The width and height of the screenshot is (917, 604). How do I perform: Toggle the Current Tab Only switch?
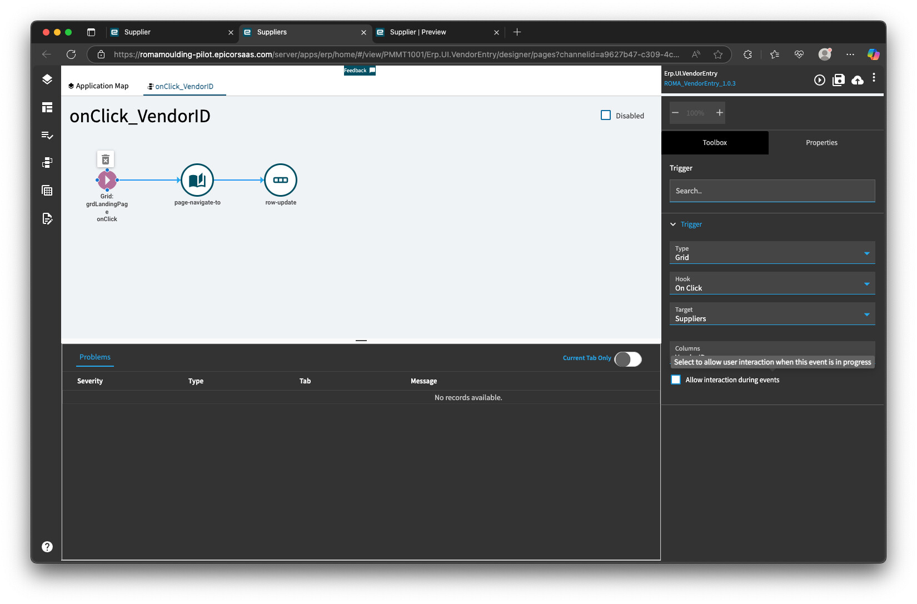point(628,359)
